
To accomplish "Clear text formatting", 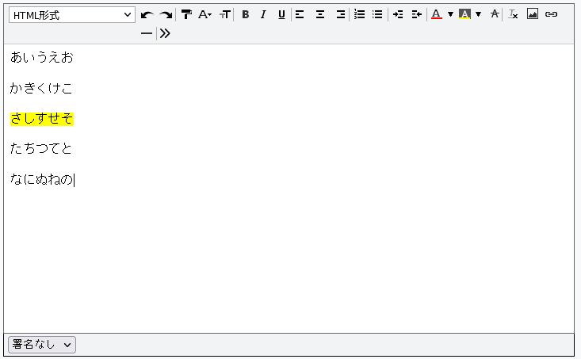I will pos(513,14).
